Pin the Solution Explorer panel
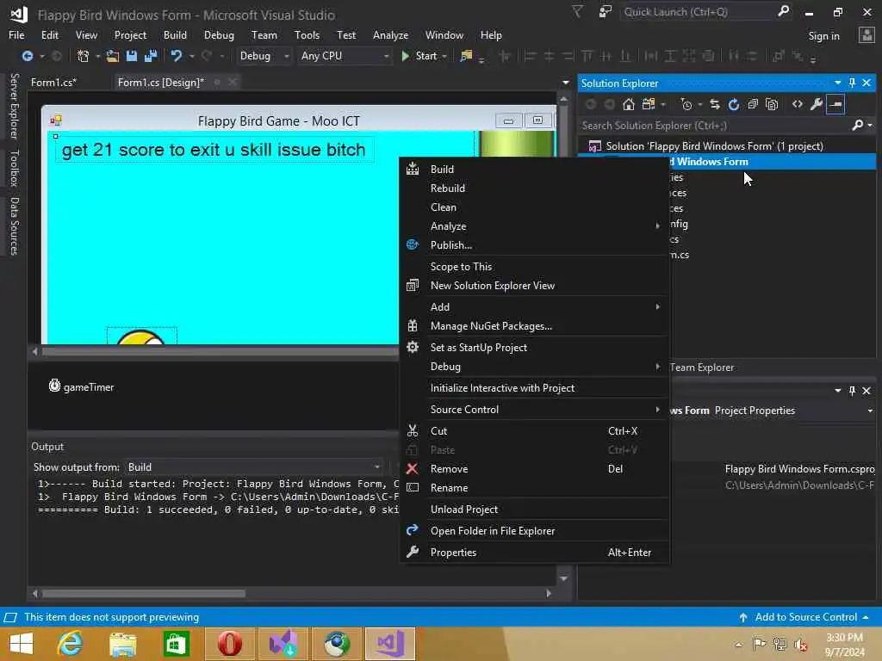This screenshot has width=882, height=661. (852, 83)
